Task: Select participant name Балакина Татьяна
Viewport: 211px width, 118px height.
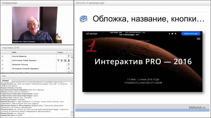Action: [x=20, y=65]
